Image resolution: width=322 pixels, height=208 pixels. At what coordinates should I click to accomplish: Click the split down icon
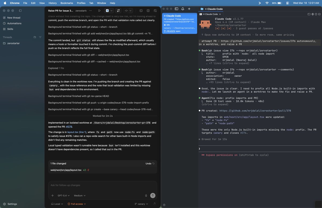(319, 14)
